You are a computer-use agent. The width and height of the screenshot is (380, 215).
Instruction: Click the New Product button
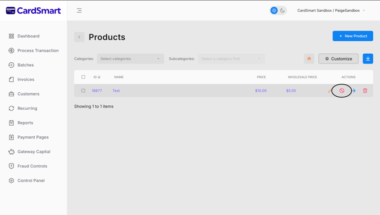coord(353,36)
